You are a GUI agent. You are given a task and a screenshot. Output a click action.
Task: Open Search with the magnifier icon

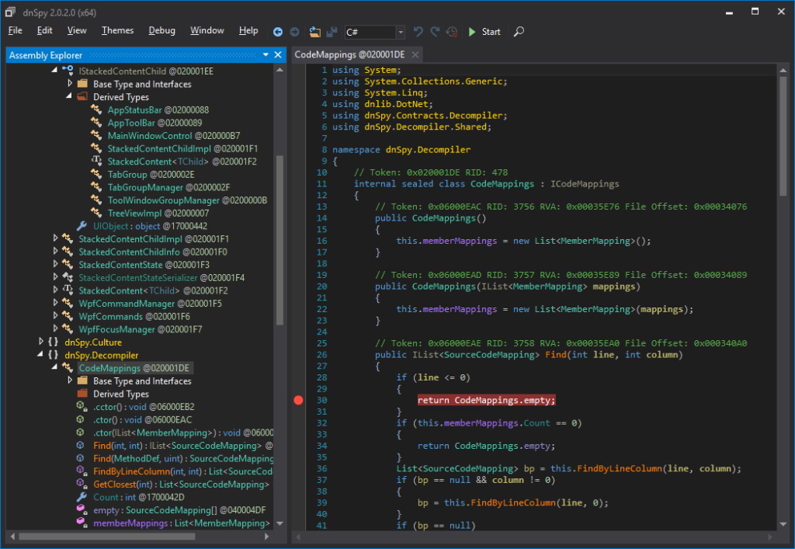coord(519,32)
